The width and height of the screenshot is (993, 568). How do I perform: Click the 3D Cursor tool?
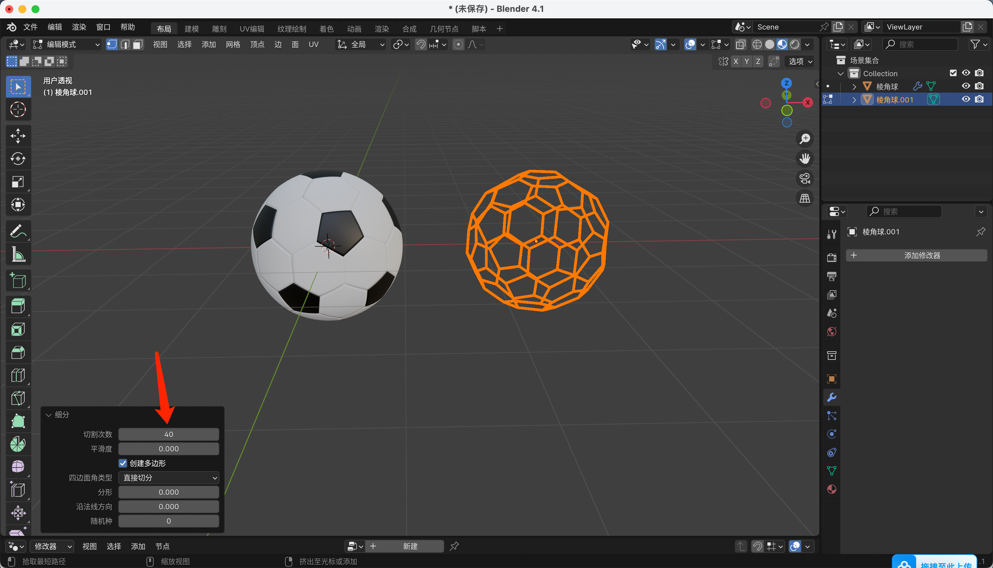[x=18, y=110]
